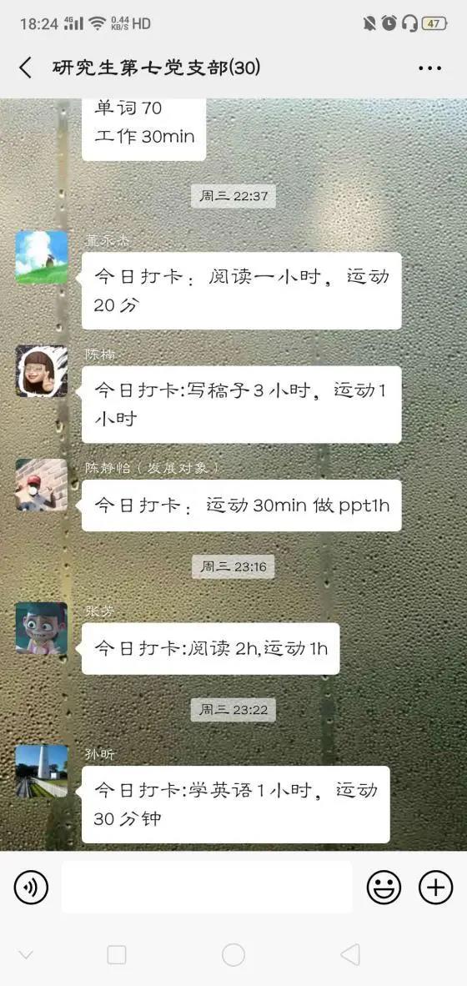The image size is (467, 986).
Task: Open the windmill landscape avatar profile
Action: 42,257
